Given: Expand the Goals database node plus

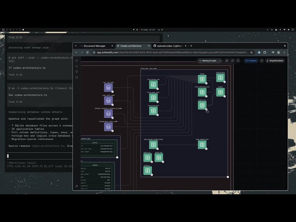Looking at the screenshot, I should click(112, 105).
